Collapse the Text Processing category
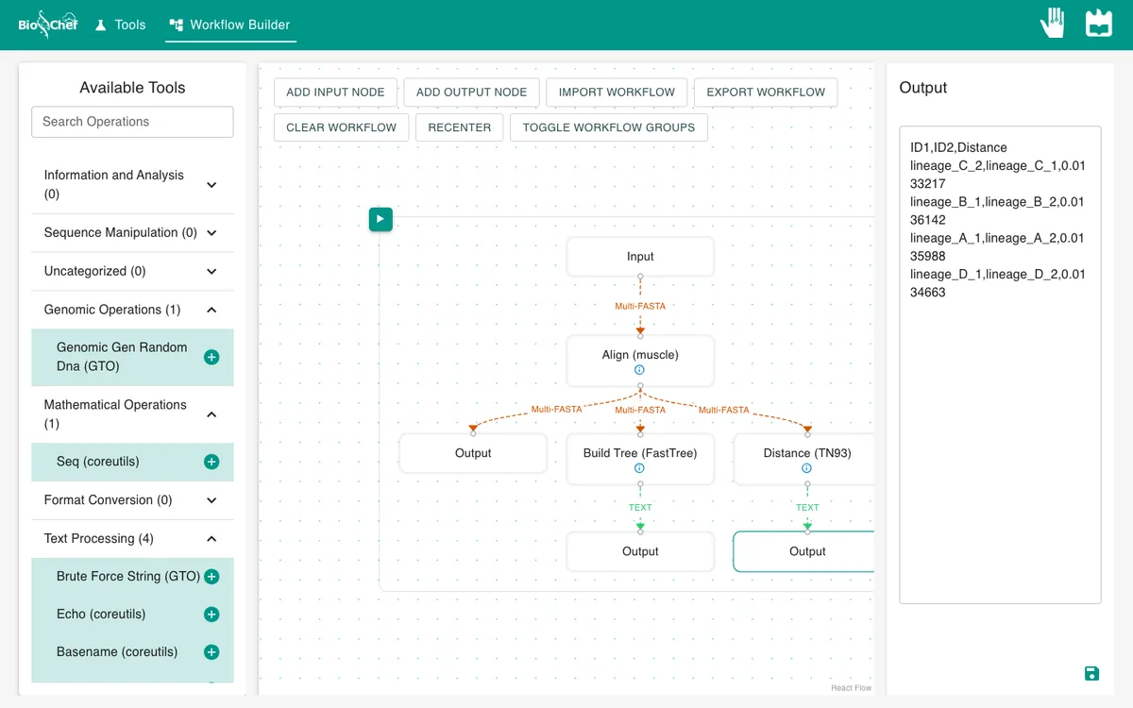The image size is (1133, 708). click(x=132, y=539)
